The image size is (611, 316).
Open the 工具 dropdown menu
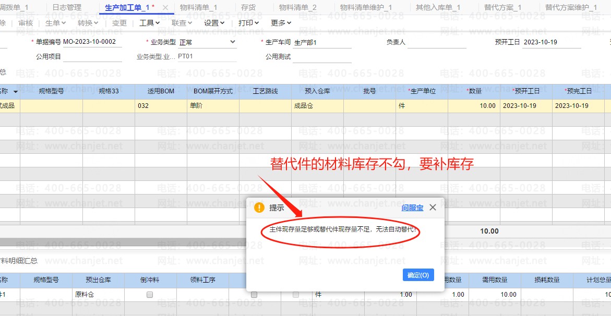tap(149, 23)
